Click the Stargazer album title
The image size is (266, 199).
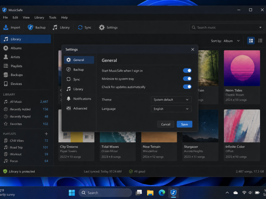click(191, 147)
